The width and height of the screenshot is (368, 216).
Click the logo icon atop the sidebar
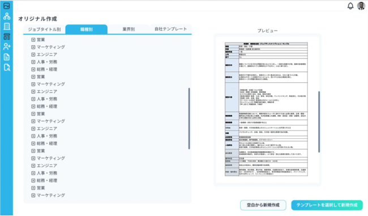pos(7,6)
